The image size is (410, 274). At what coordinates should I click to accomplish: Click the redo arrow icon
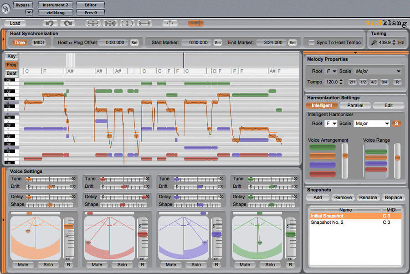(68, 24)
